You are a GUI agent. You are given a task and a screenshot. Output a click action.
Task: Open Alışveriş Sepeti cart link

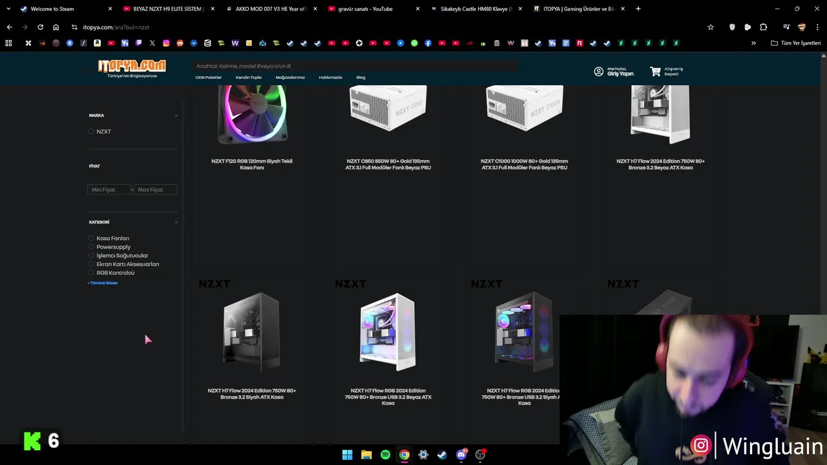674,71
